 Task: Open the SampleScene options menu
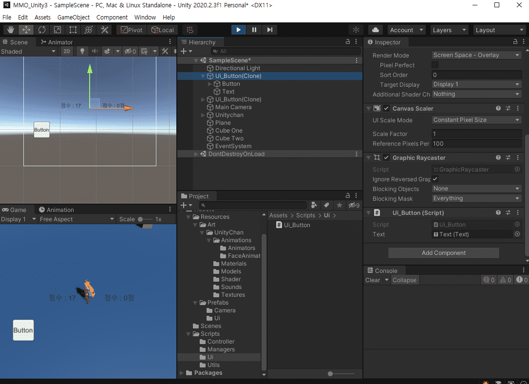click(356, 60)
